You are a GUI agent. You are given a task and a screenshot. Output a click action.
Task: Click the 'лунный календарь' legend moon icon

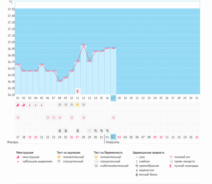coord(171,166)
